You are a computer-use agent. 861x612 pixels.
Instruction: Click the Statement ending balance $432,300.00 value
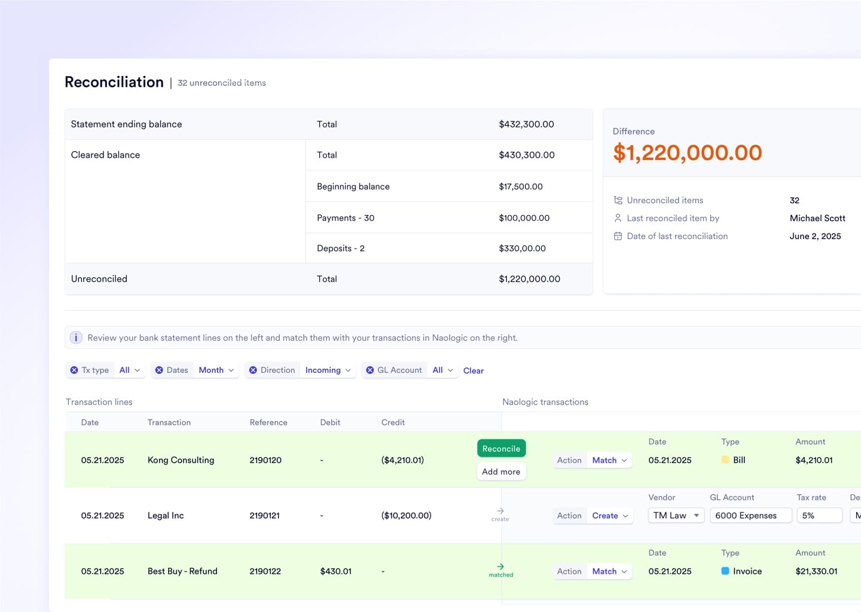(526, 124)
